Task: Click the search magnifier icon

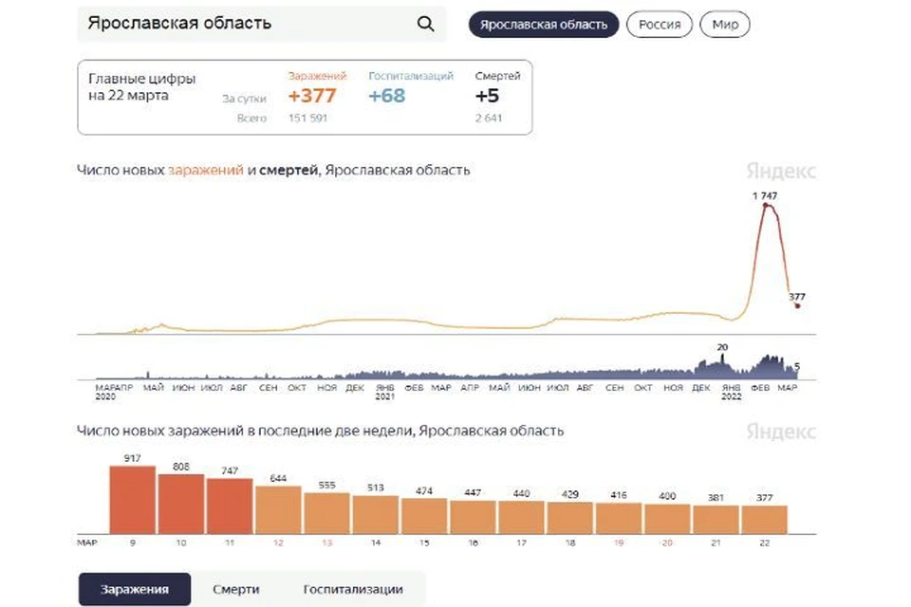Action: (425, 24)
